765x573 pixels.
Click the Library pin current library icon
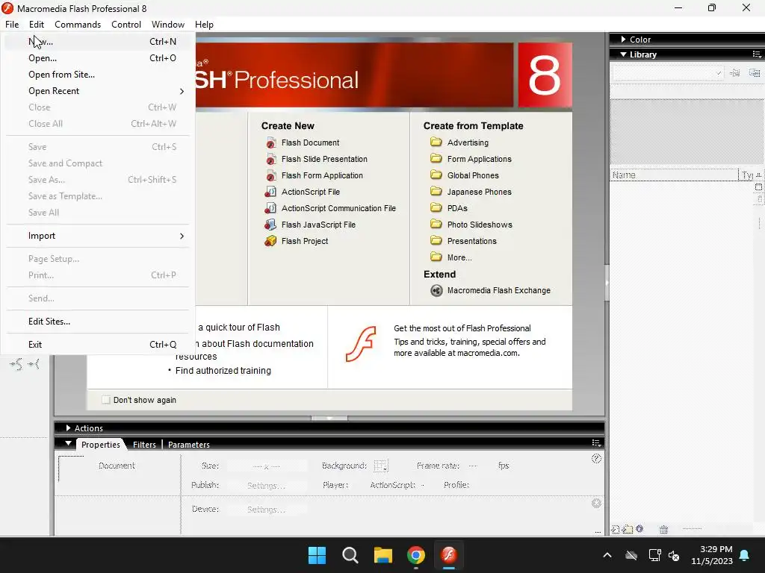(x=735, y=73)
